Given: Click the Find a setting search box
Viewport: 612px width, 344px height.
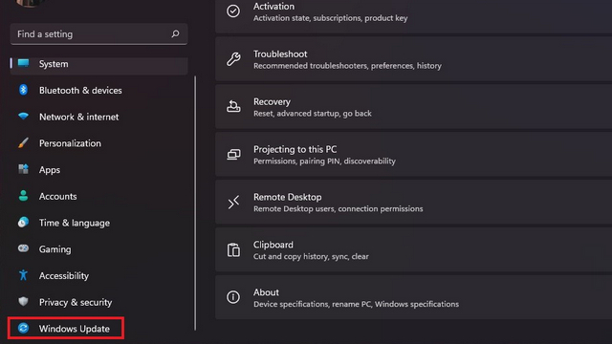Looking at the screenshot, I should point(98,34).
